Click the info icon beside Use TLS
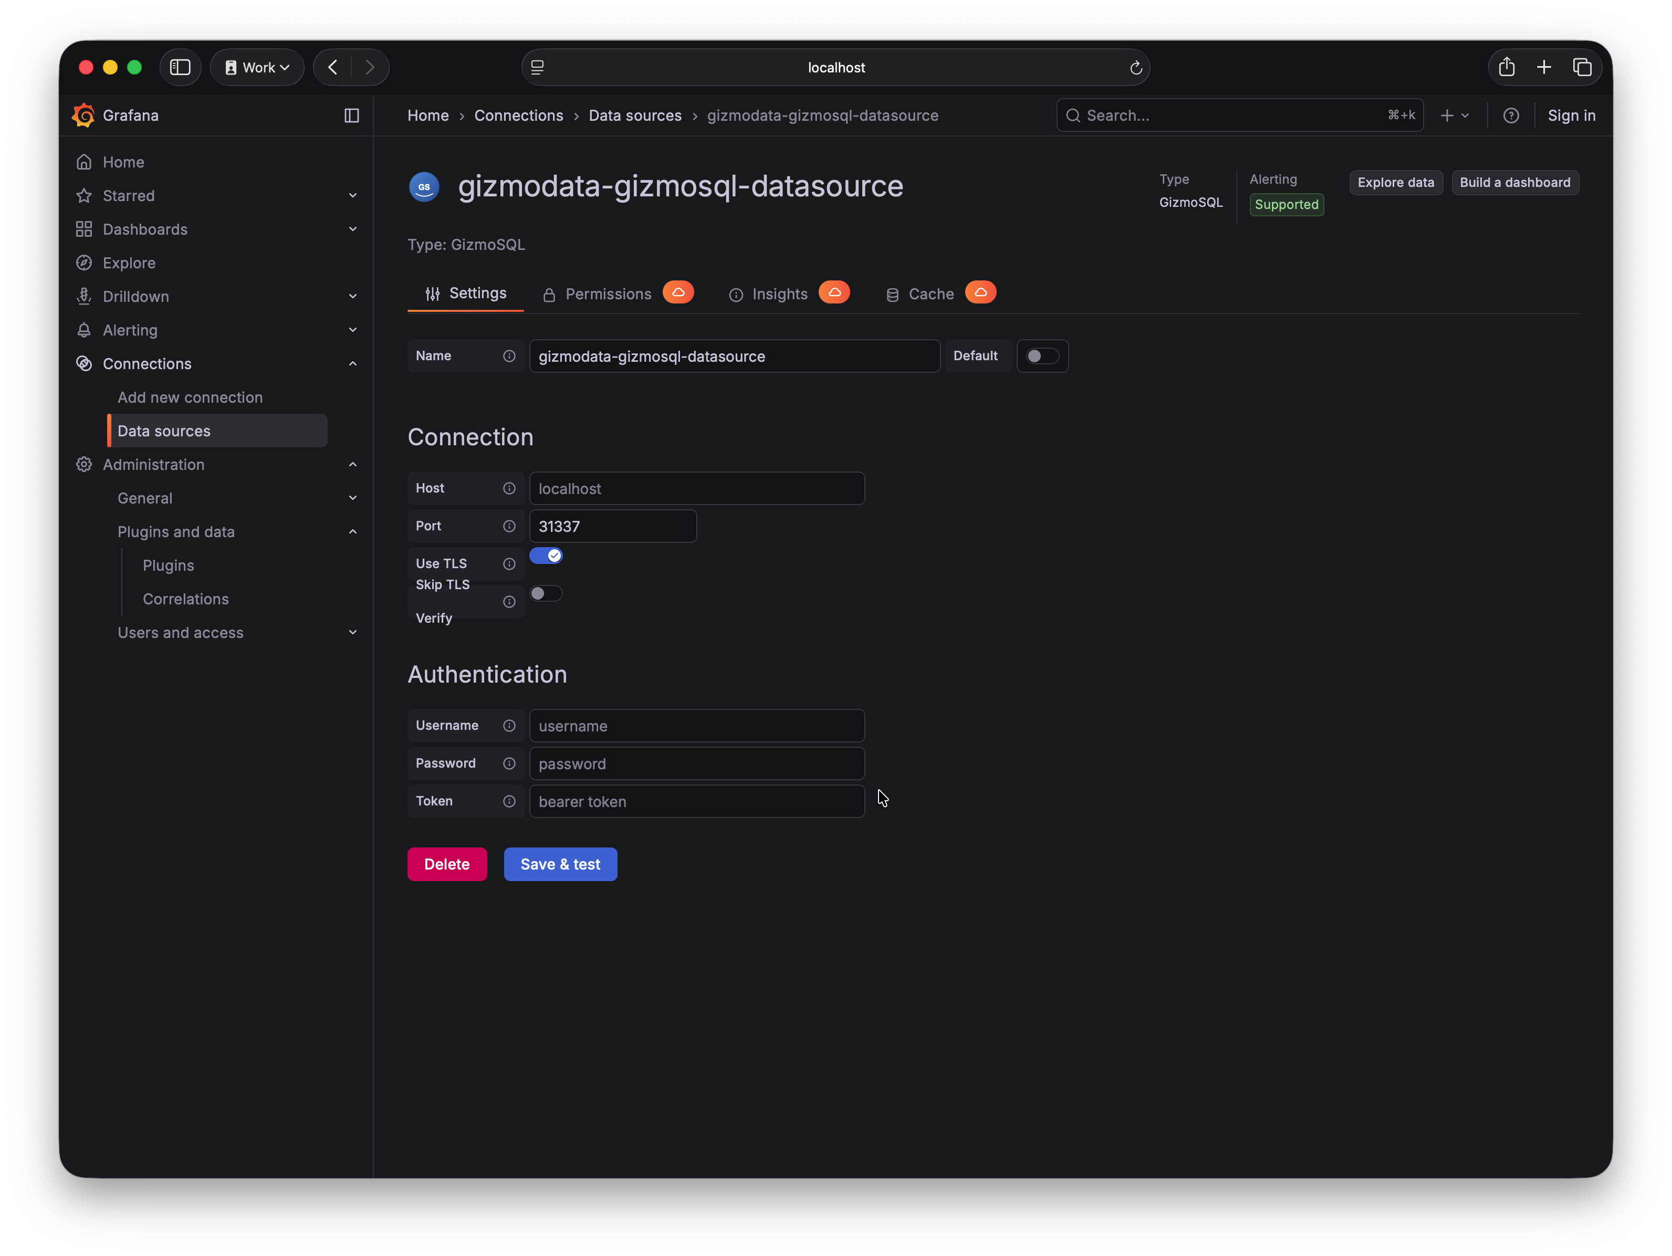This screenshot has width=1672, height=1256. [x=509, y=564]
